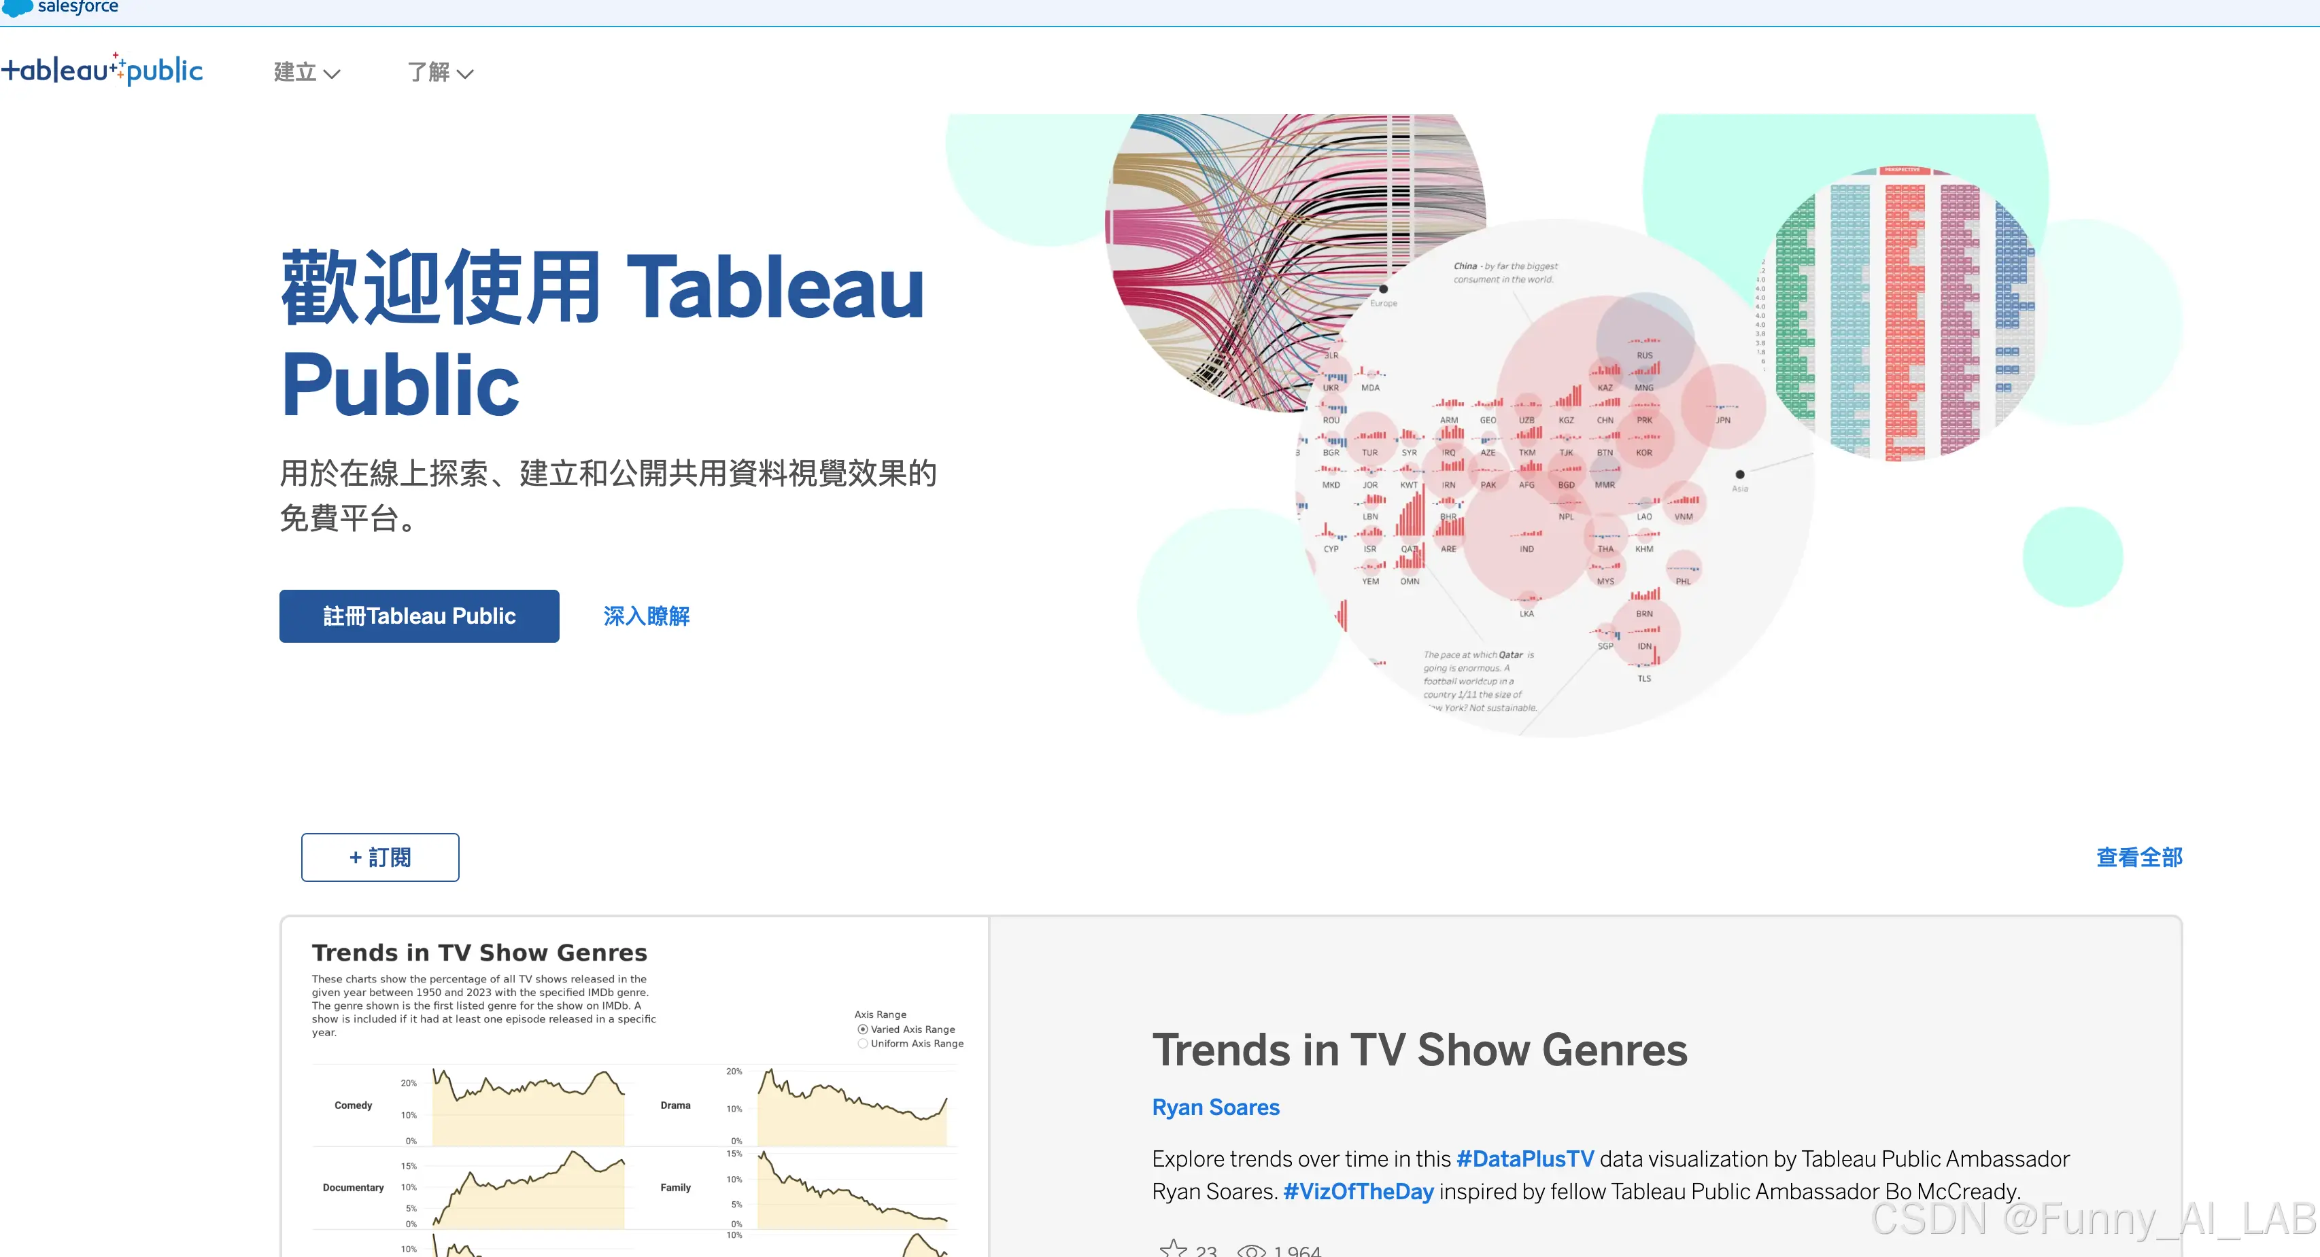Click the Comedy chart label
Screen dimensions: 2320x1257
pos(353,1106)
